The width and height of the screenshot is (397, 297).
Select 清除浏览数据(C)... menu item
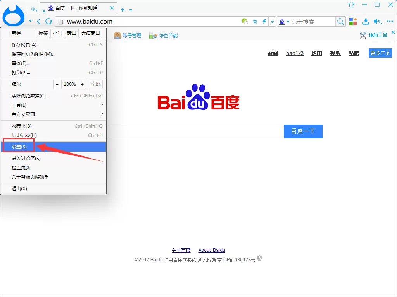(53, 96)
